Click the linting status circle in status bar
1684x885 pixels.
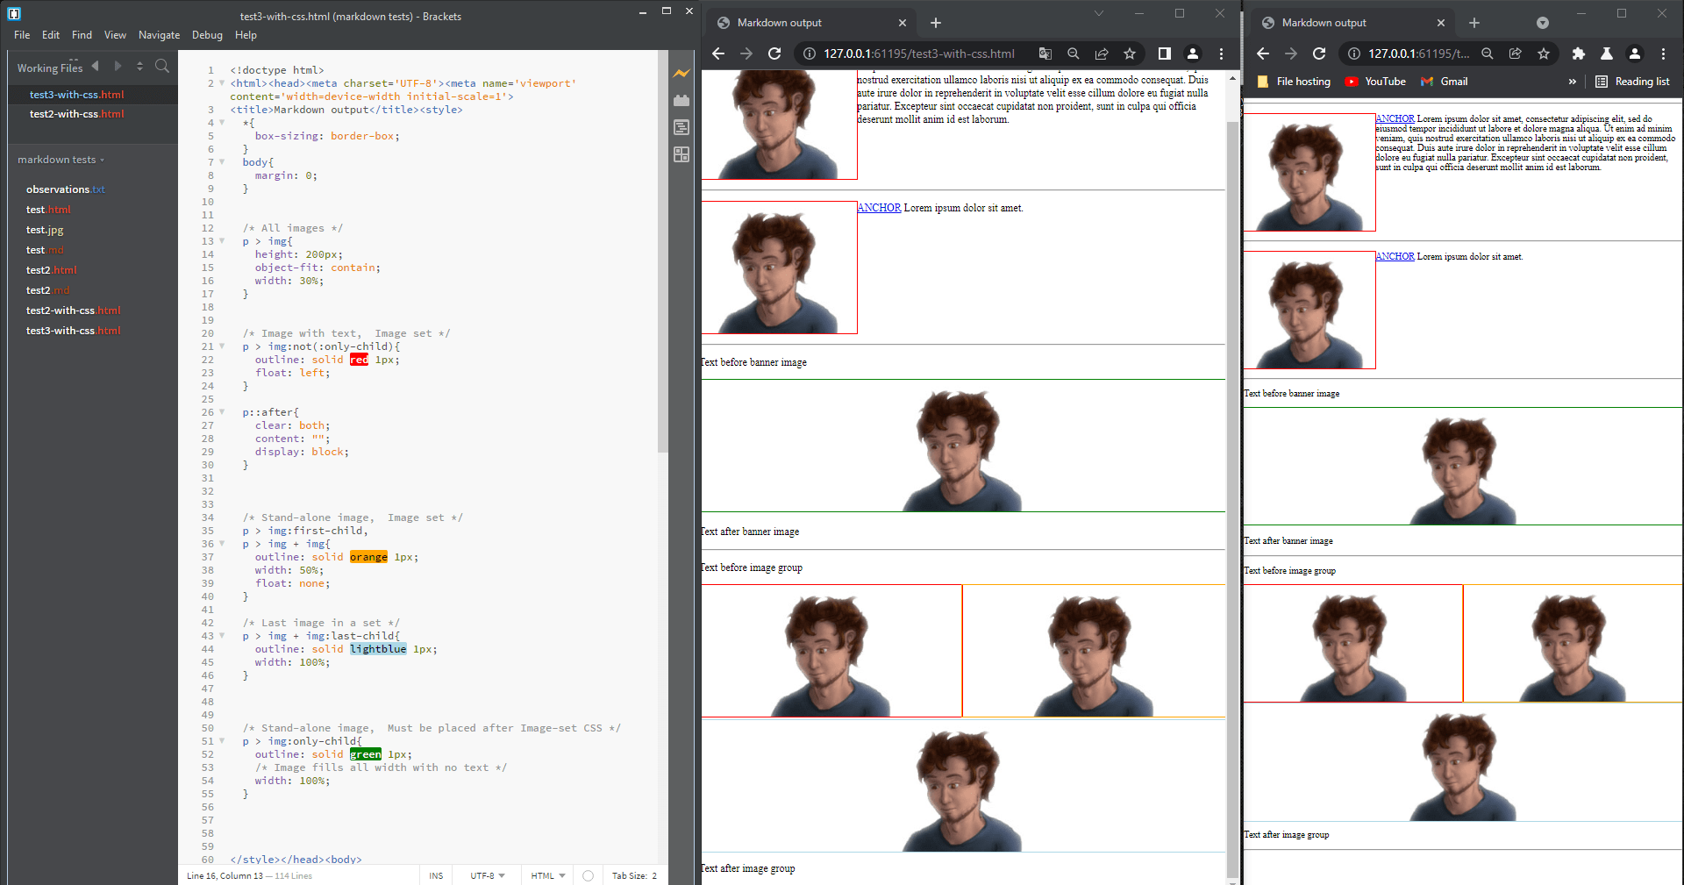click(588, 875)
